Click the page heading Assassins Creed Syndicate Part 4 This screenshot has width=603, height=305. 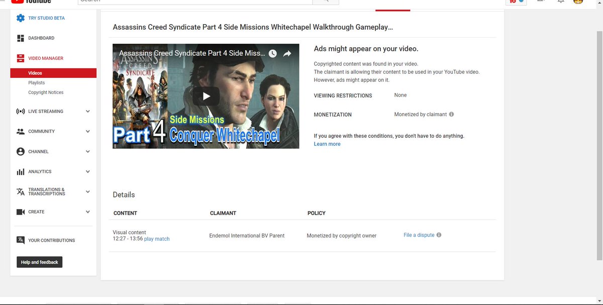point(253,27)
